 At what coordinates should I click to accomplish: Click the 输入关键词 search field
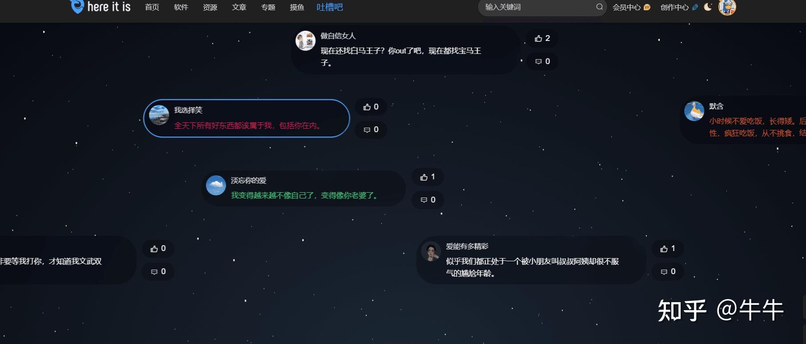[538, 7]
